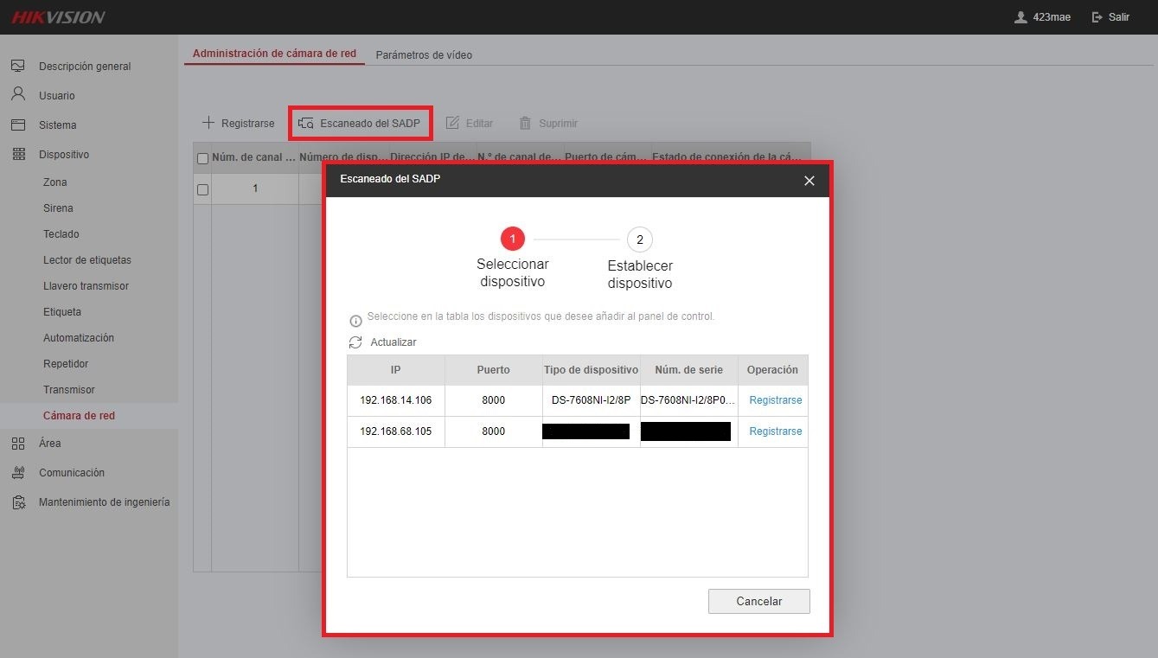Click Registrarse for 192.168.14.106 device
1158x658 pixels.
coord(776,400)
